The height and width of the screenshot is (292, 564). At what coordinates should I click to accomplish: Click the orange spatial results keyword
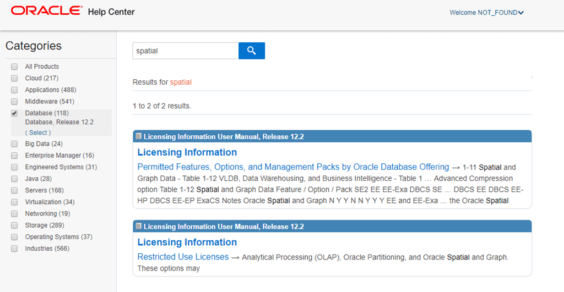181,82
